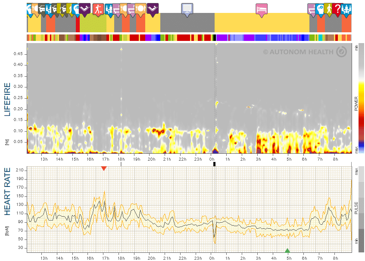This screenshot has height=261, width=365.
Task: Select the bath icon left of morning thinking icon
Action: point(312,10)
